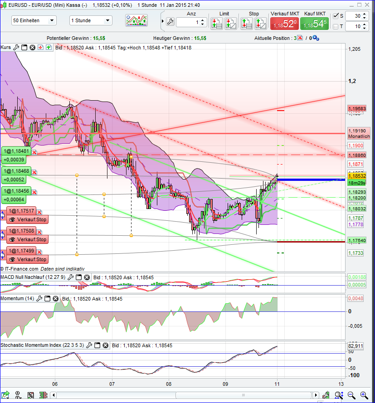Click the zoom-in magnifier at bottom right
The height and width of the screenshot is (403, 375).
point(363,395)
